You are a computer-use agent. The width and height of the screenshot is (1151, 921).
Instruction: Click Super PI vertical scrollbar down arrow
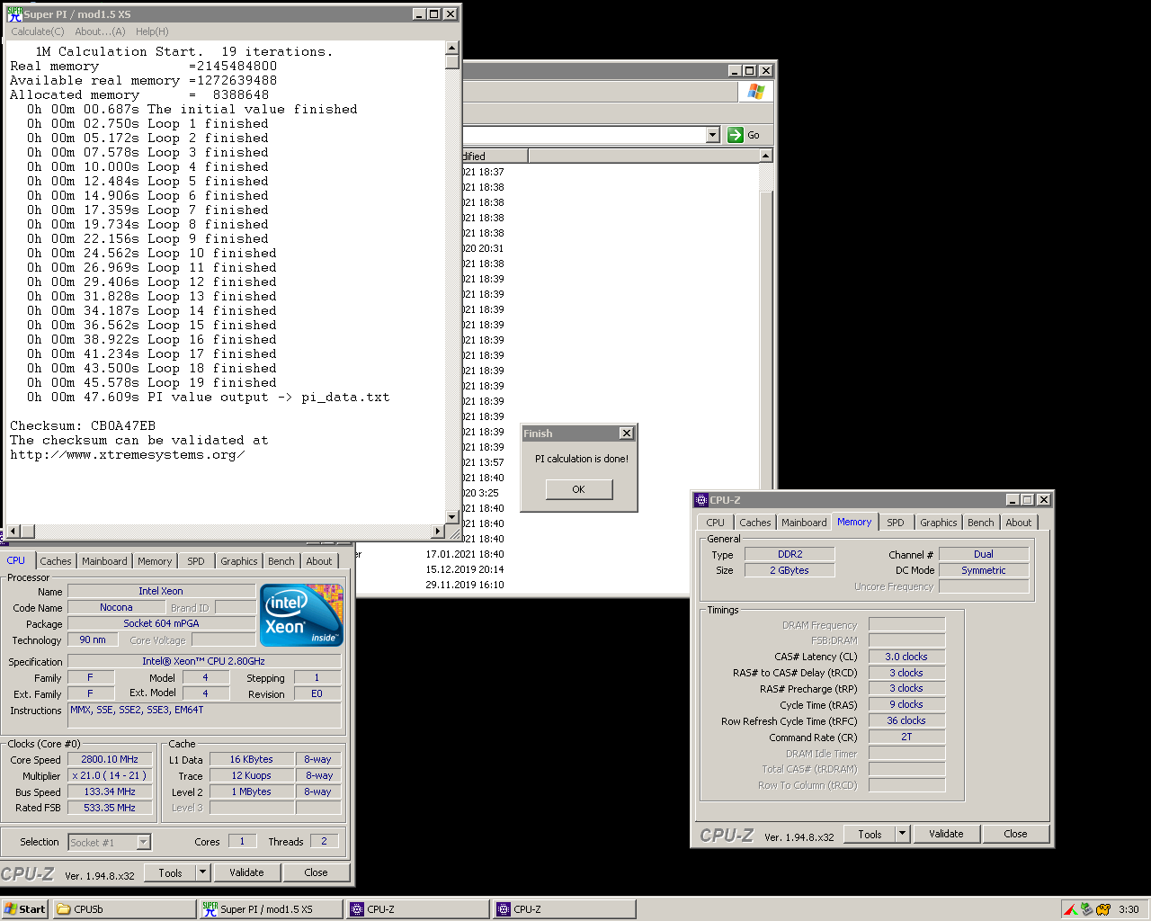pos(452,517)
